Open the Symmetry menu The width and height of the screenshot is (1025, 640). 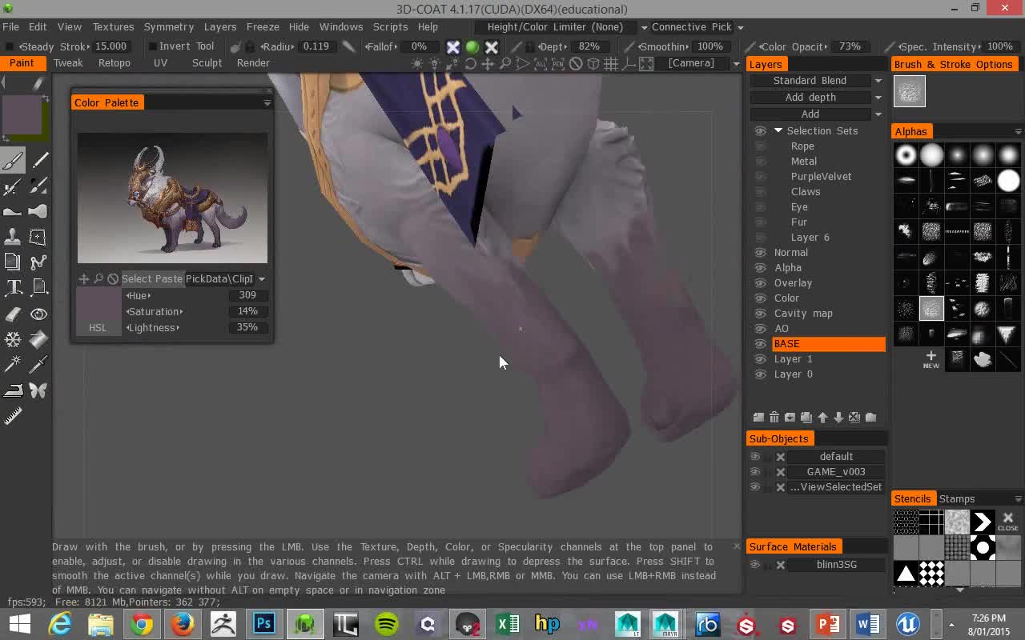(x=169, y=27)
